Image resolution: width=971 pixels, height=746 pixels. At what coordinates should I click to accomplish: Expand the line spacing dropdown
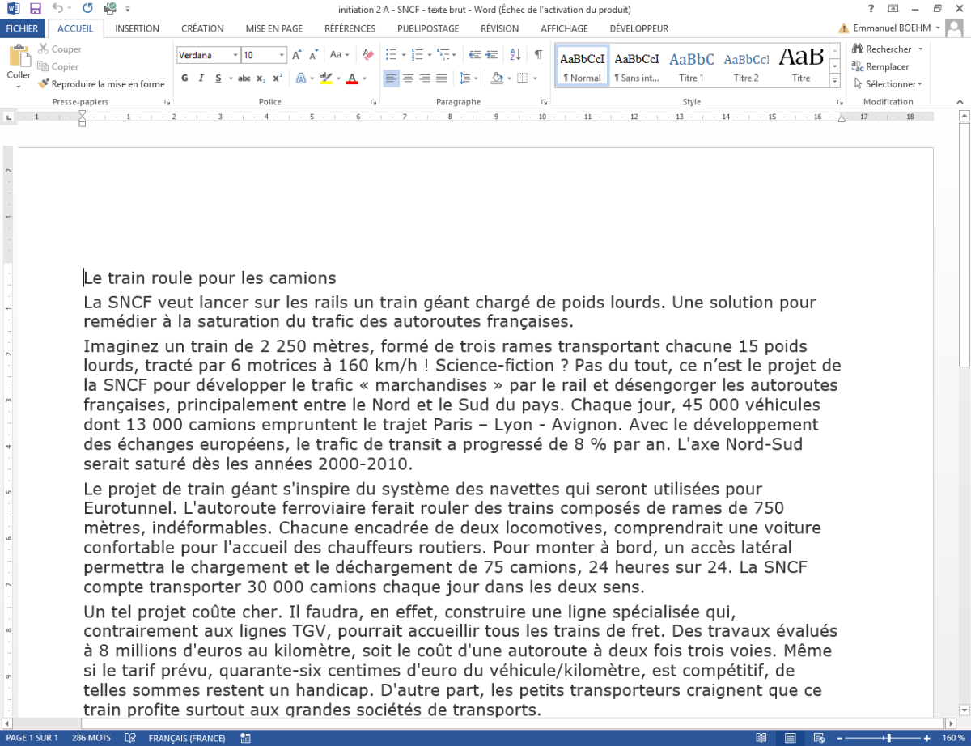coord(476,78)
